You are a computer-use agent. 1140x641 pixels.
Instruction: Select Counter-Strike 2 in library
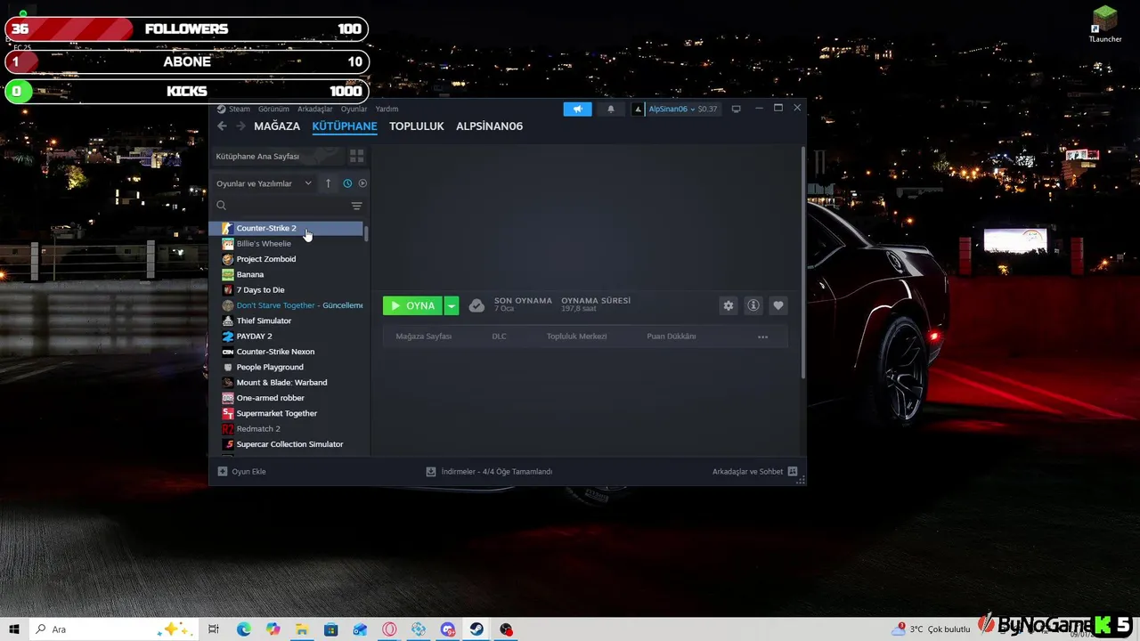pos(286,228)
